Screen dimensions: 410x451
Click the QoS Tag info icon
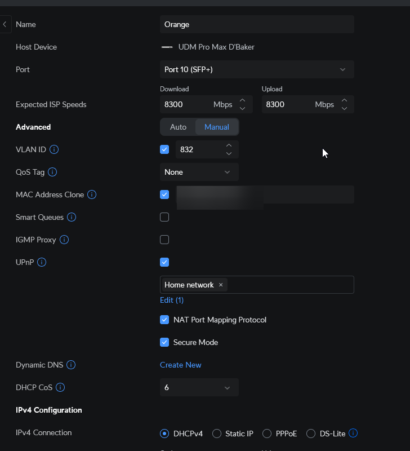click(52, 172)
